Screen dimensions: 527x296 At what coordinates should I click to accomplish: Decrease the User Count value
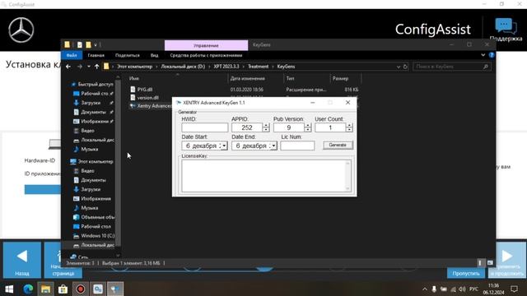point(349,130)
